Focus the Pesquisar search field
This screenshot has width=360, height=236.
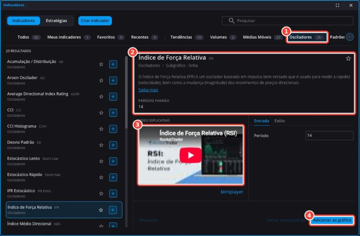coord(287,21)
